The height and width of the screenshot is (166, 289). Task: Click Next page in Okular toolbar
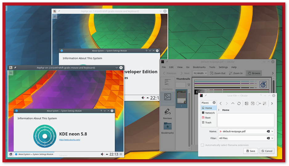185,73
